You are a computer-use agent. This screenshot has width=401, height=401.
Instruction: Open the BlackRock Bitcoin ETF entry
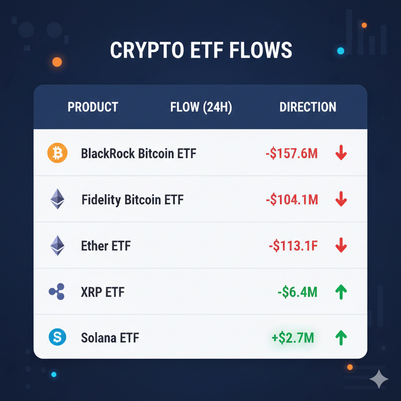(139, 154)
